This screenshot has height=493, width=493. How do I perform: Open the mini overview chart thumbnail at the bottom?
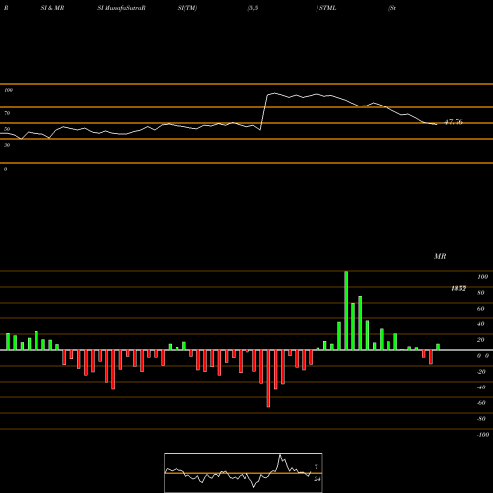tap(244, 472)
